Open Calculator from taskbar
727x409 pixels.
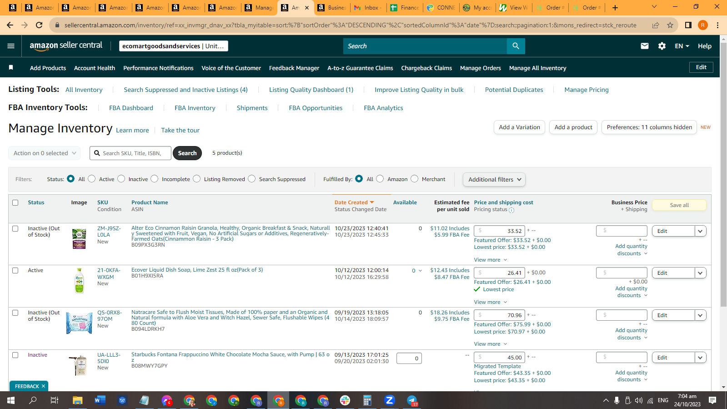[x=367, y=400]
